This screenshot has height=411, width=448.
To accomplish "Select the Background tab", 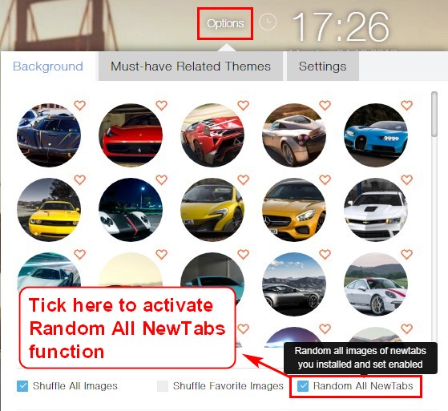I will pyautogui.click(x=48, y=66).
